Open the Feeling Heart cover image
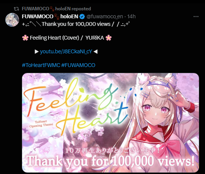205x174 pixels. [111, 123]
